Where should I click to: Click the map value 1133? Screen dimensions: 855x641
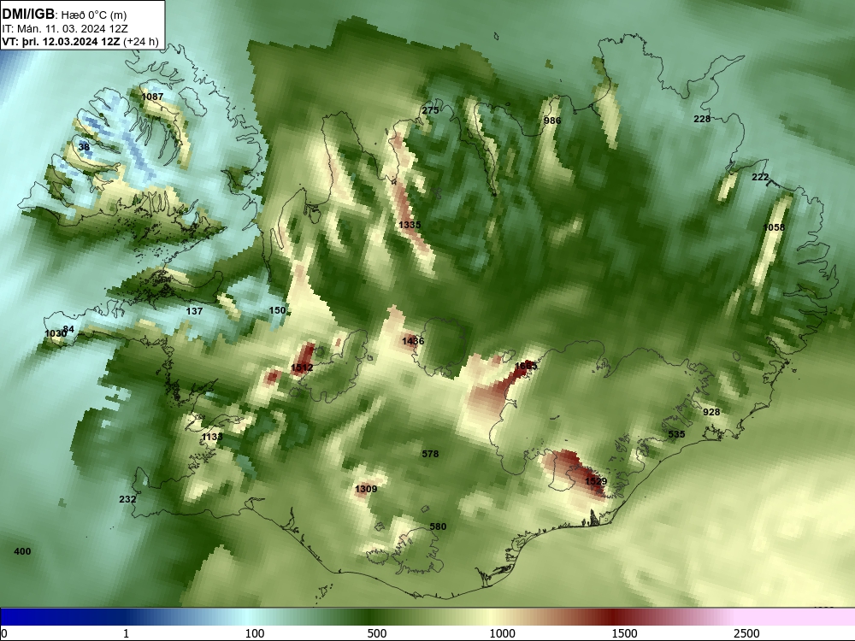(212, 437)
